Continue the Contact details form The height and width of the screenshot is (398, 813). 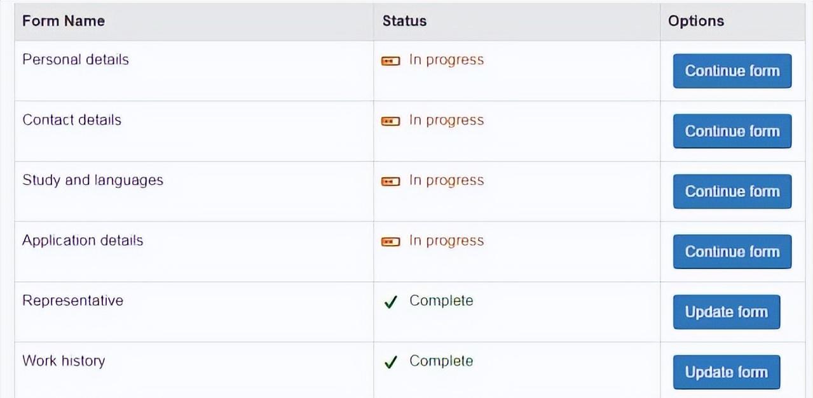pos(732,131)
